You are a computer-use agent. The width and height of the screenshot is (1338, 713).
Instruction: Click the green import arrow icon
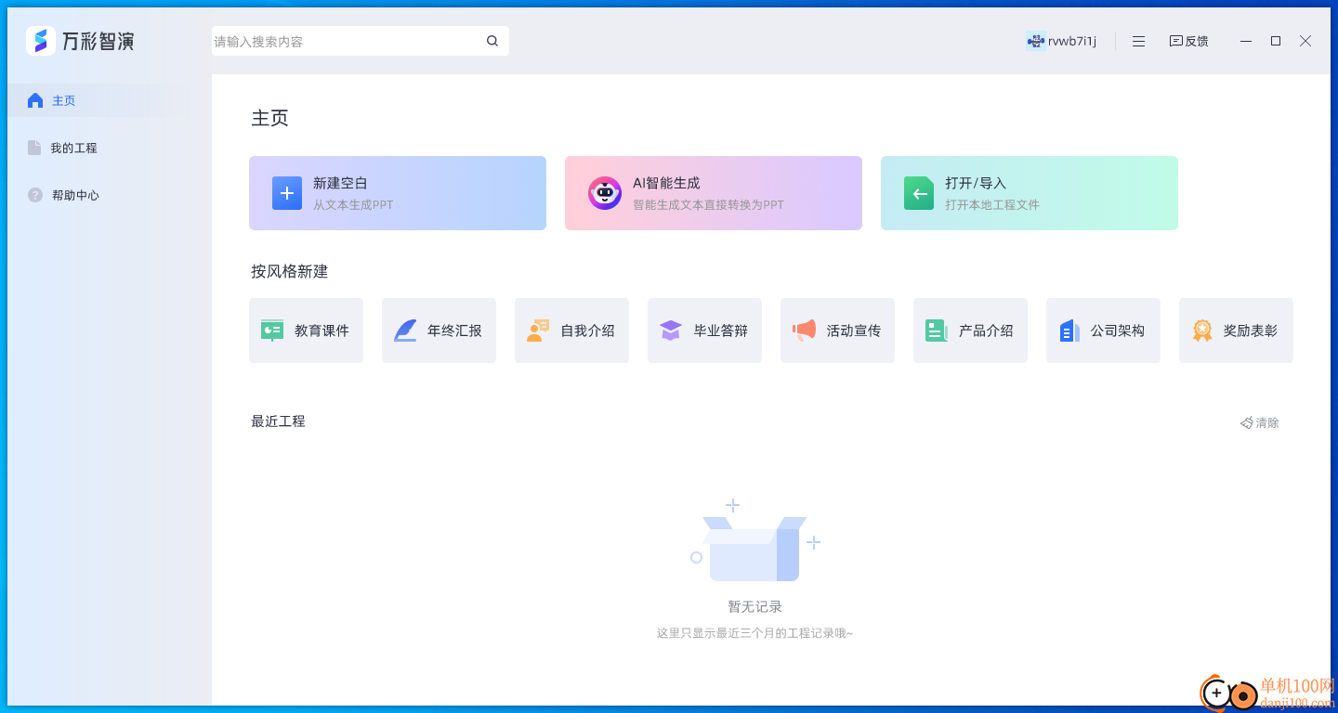919,193
